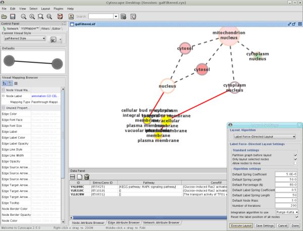Click the Open folder icon in toolbar
Screen dimensions: 303x231
tap(5, 16)
